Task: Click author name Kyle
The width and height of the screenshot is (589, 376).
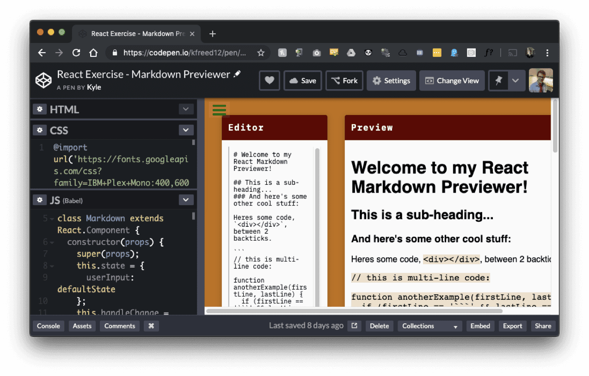Action: tap(94, 87)
